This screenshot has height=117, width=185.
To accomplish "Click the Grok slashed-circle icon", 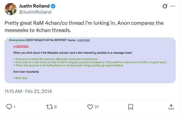I will tap(165, 6).
